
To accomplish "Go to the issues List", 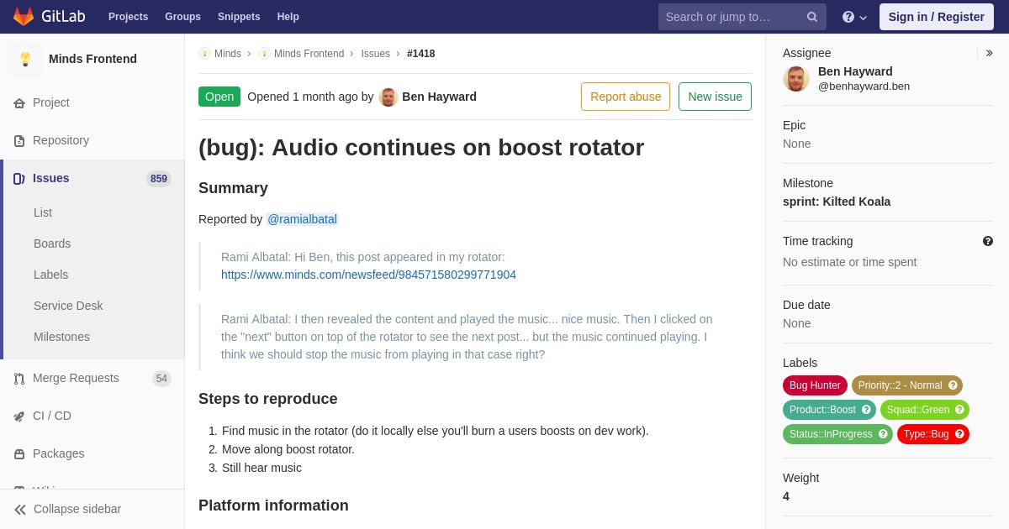I will (43, 212).
